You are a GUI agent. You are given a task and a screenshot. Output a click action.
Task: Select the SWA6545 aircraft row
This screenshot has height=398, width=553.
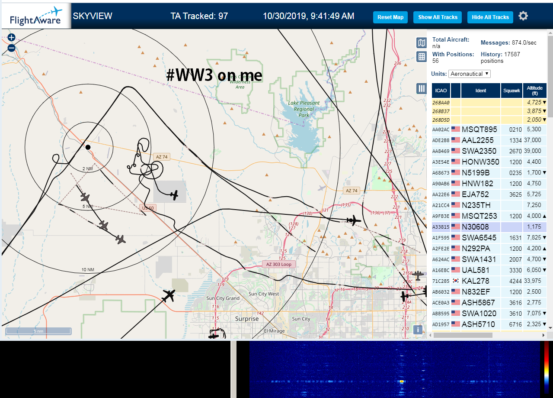(x=489, y=237)
